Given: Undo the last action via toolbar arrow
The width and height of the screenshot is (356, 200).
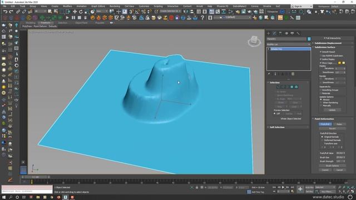Looking at the screenshot, I should click(x=5, y=11).
